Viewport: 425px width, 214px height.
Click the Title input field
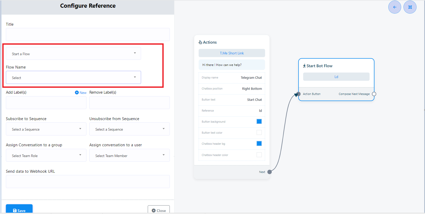[x=88, y=35]
